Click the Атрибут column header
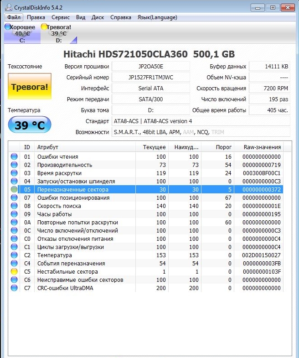The image size is (299, 358). 85,147
